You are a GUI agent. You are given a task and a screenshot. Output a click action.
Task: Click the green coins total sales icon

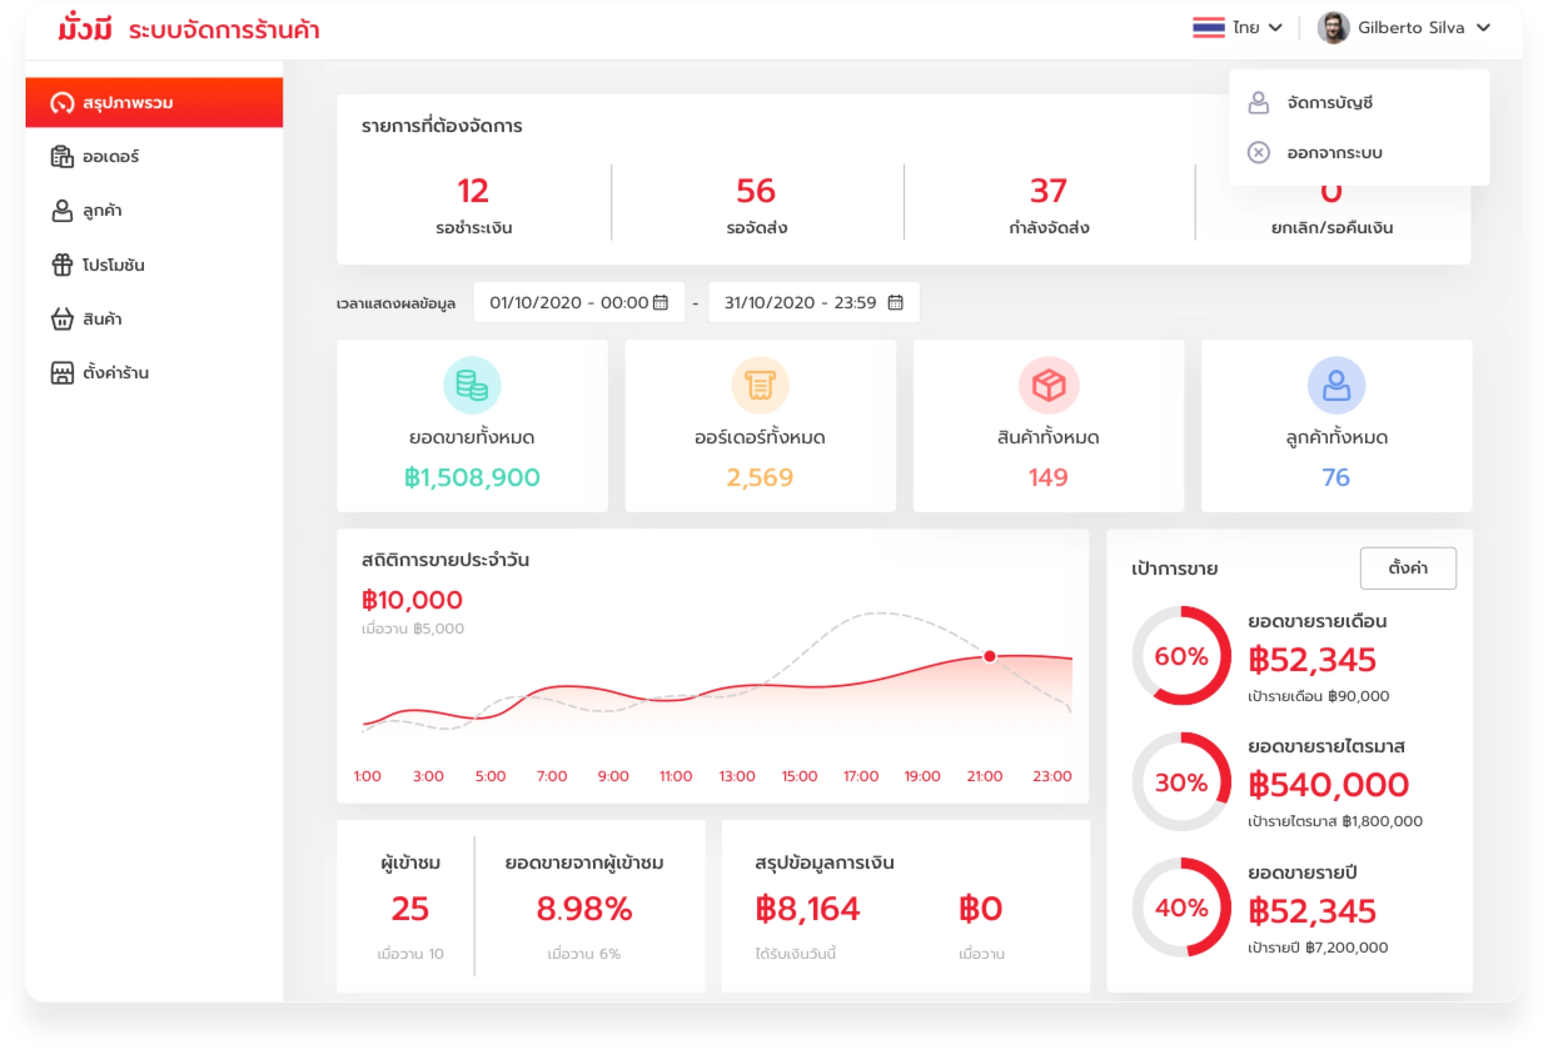tap(472, 385)
